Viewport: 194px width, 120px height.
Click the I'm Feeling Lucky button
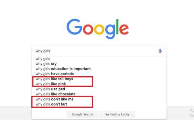click(x=117, y=114)
